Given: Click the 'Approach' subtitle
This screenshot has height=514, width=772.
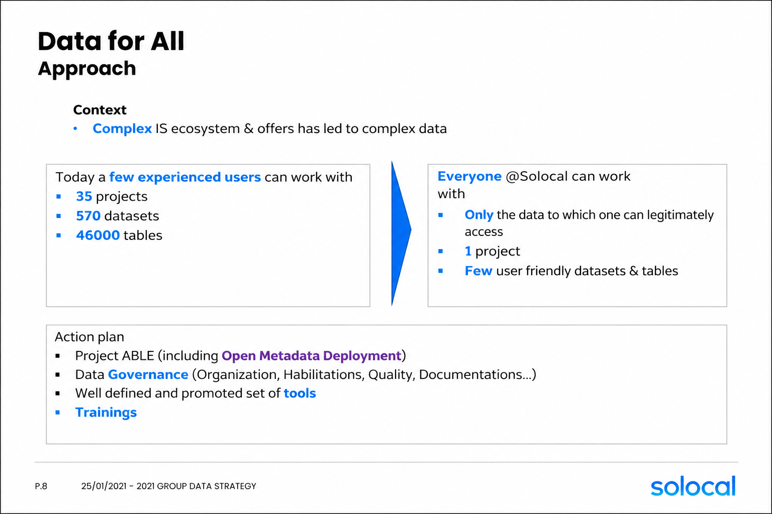Looking at the screenshot, I should point(87,69).
